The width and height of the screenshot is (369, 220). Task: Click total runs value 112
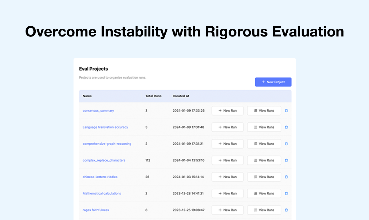(x=148, y=160)
